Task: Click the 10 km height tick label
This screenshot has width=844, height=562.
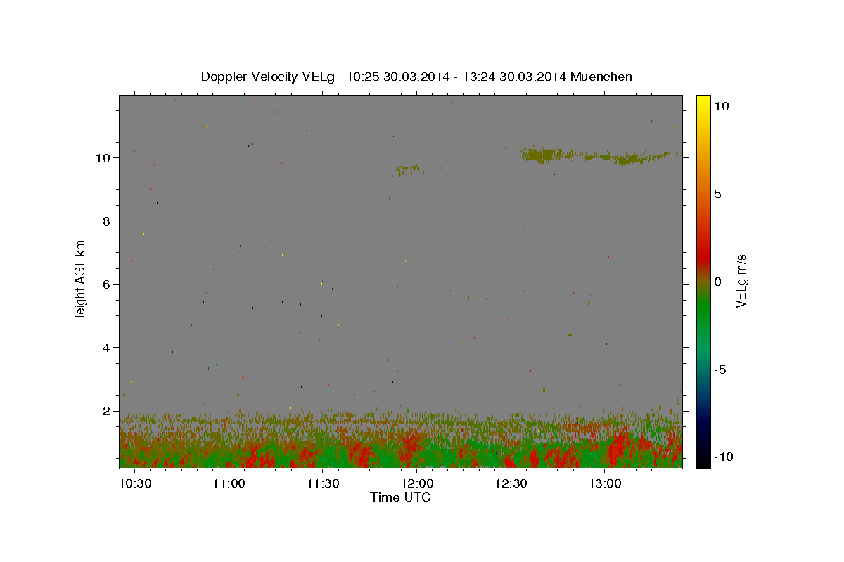Action: point(103,157)
